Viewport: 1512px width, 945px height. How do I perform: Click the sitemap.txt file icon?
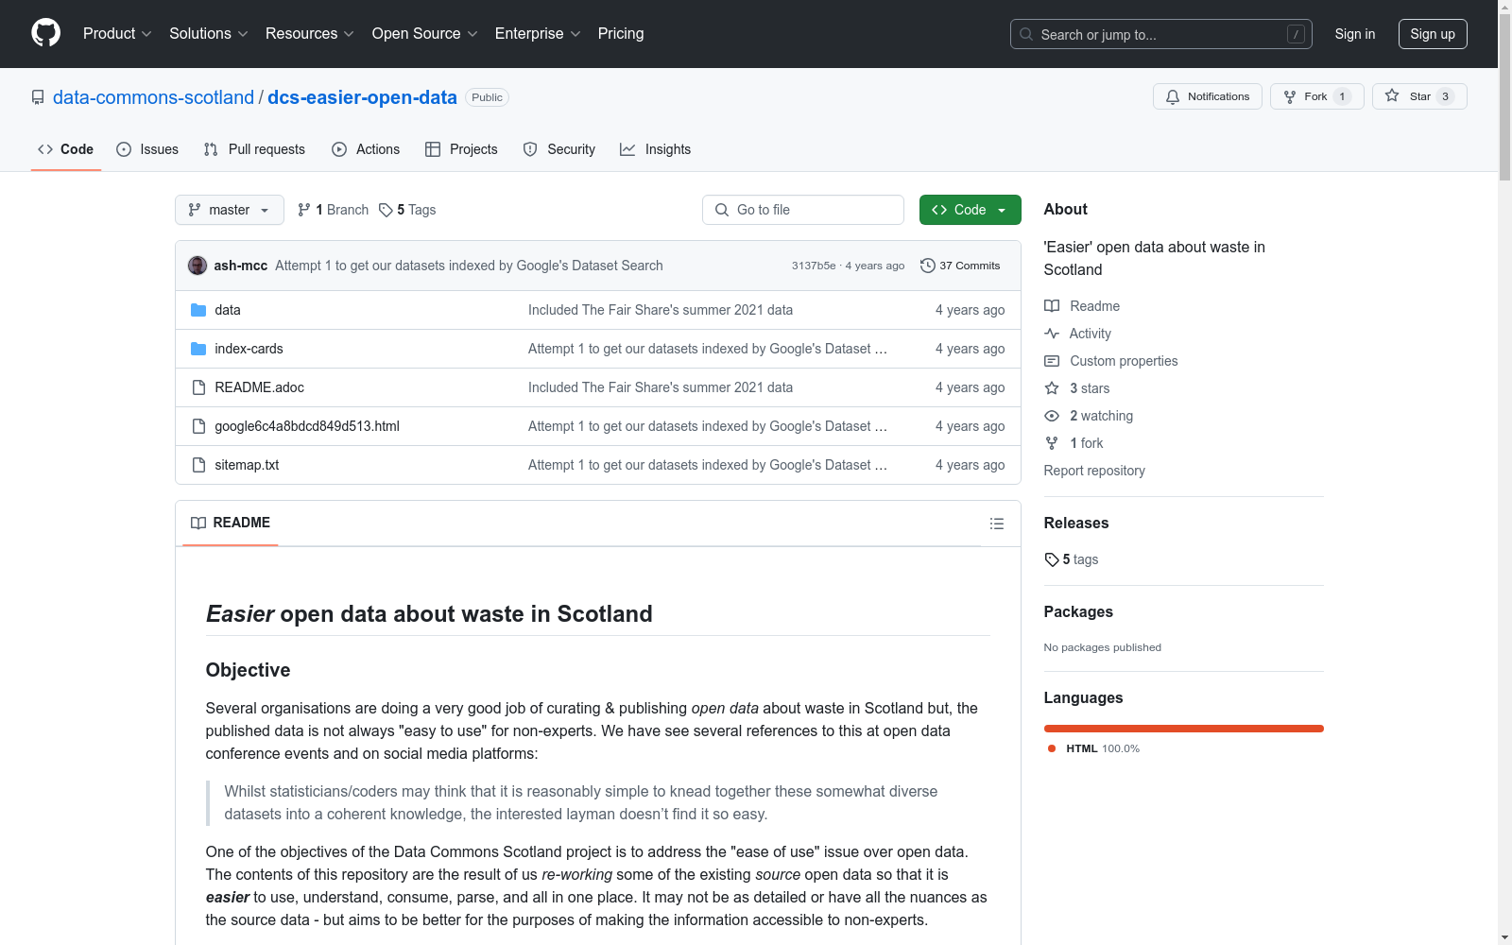point(198,465)
